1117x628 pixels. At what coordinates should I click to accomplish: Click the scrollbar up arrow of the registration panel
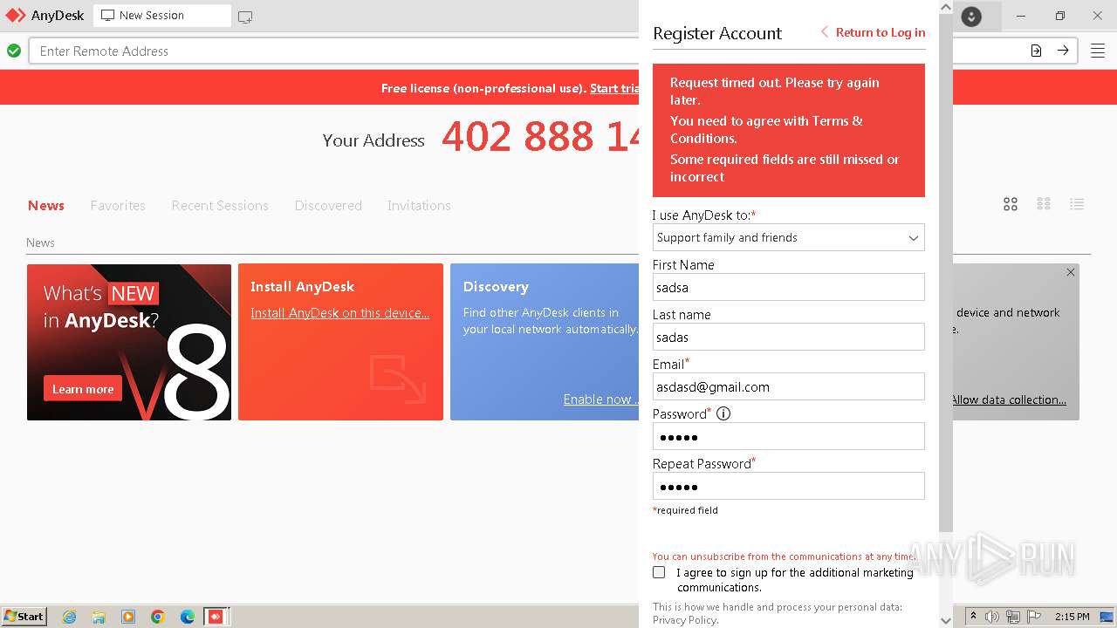[946, 7]
